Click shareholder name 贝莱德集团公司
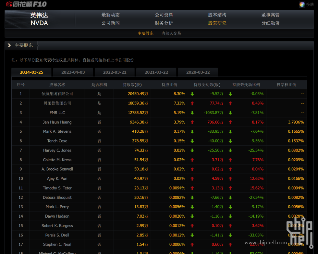 pos(57,103)
